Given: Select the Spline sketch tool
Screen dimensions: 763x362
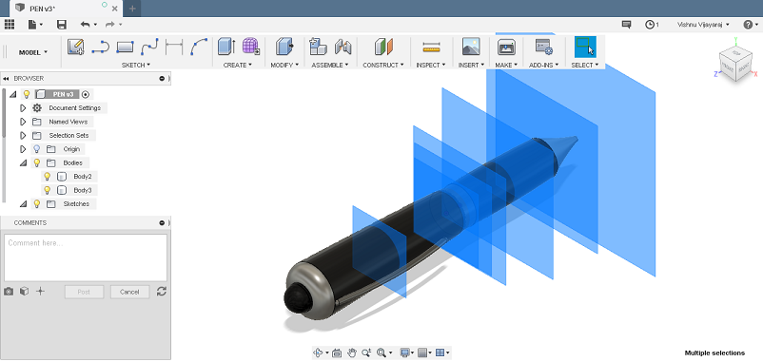Looking at the screenshot, I should (x=149, y=47).
